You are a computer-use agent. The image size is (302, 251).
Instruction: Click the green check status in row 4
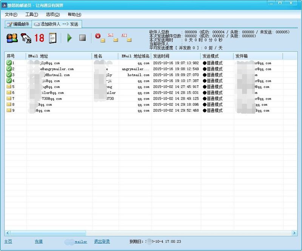[9, 80]
